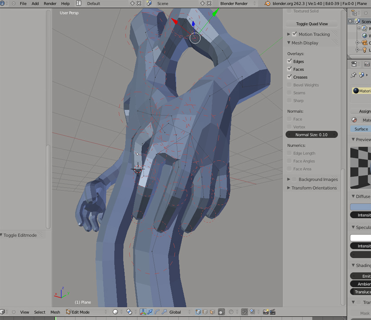Click the diffuse color swatch
Screen dimensions: 371x320
pos(361,206)
